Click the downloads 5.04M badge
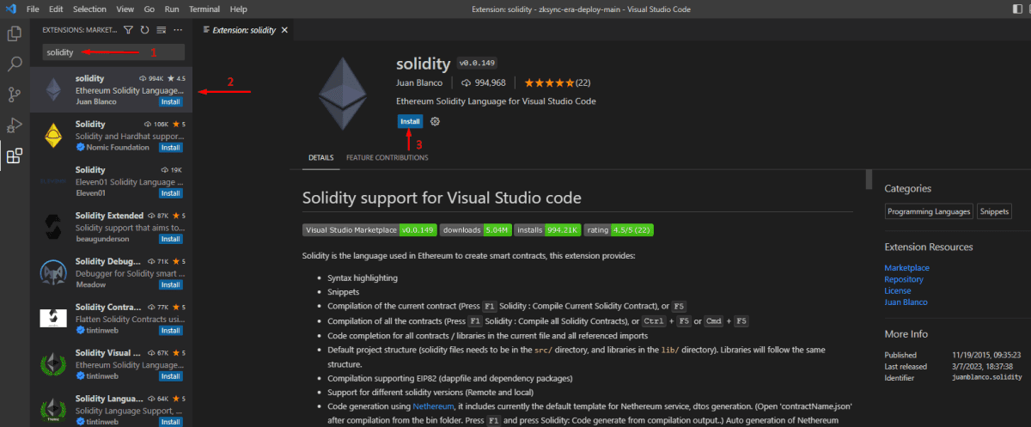The width and height of the screenshot is (1031, 427). click(476, 230)
